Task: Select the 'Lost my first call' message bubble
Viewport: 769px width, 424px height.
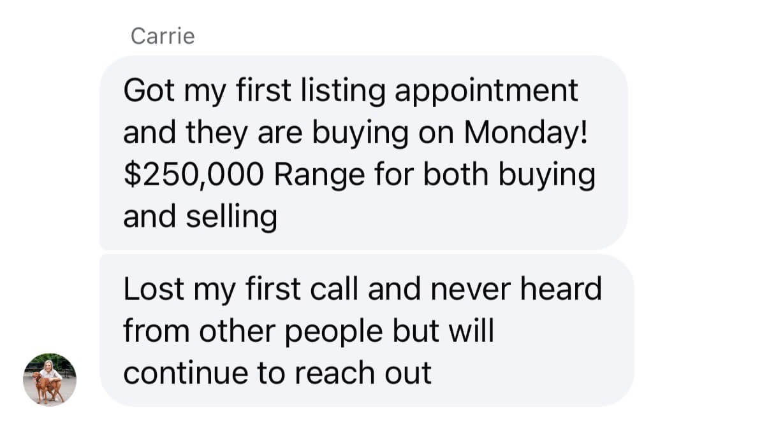Action: pos(367,330)
